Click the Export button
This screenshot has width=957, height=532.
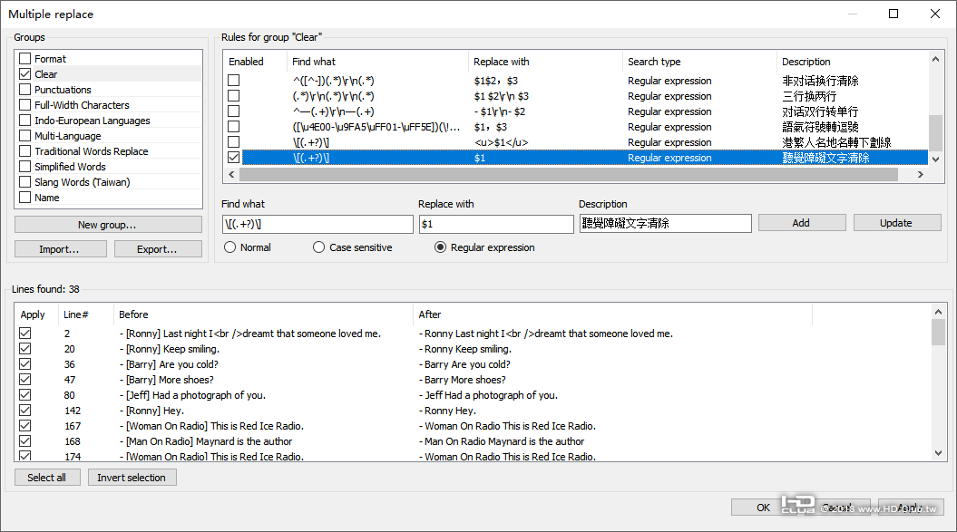point(157,249)
